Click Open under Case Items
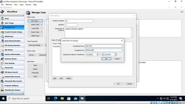 pos(35,65)
